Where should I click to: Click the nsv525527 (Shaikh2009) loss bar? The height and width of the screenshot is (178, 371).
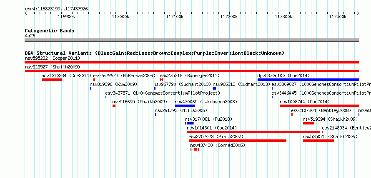click(x=192, y=71)
